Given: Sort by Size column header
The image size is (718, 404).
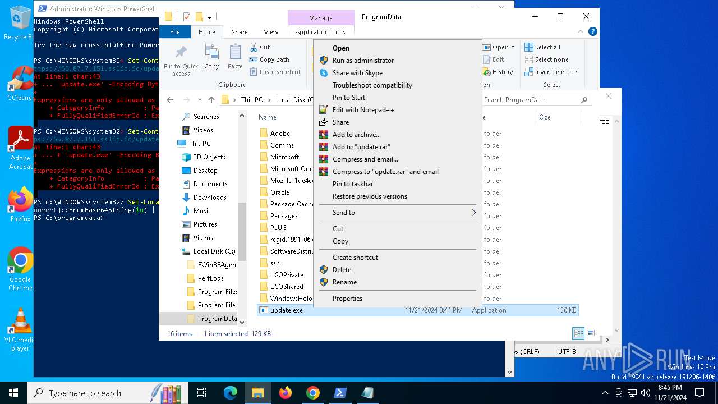Looking at the screenshot, I should [x=545, y=117].
